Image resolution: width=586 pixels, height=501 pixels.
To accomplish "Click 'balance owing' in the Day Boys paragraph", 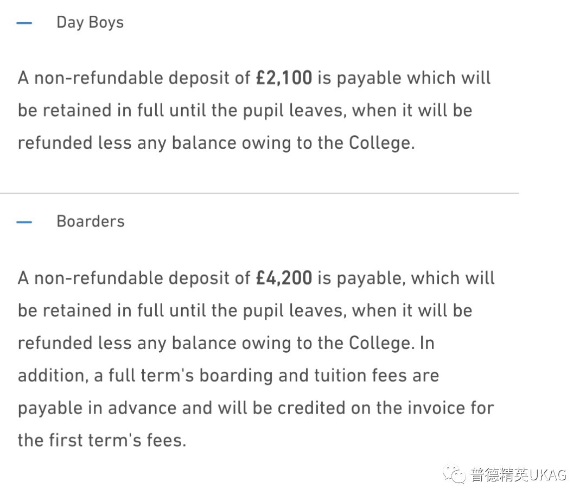I will point(231,143).
